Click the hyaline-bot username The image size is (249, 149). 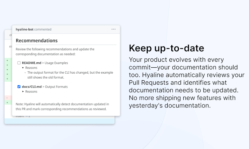coord(25,29)
